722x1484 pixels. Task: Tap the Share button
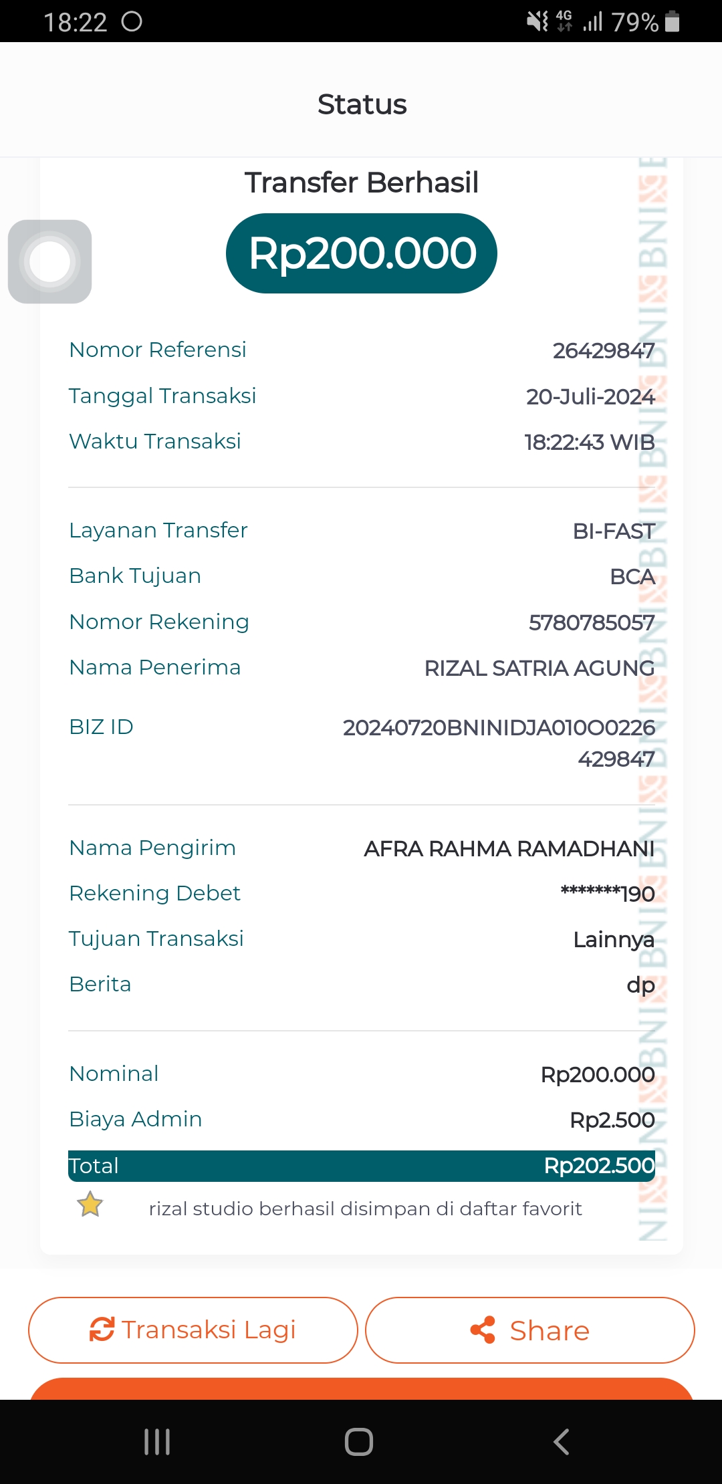tap(529, 1330)
